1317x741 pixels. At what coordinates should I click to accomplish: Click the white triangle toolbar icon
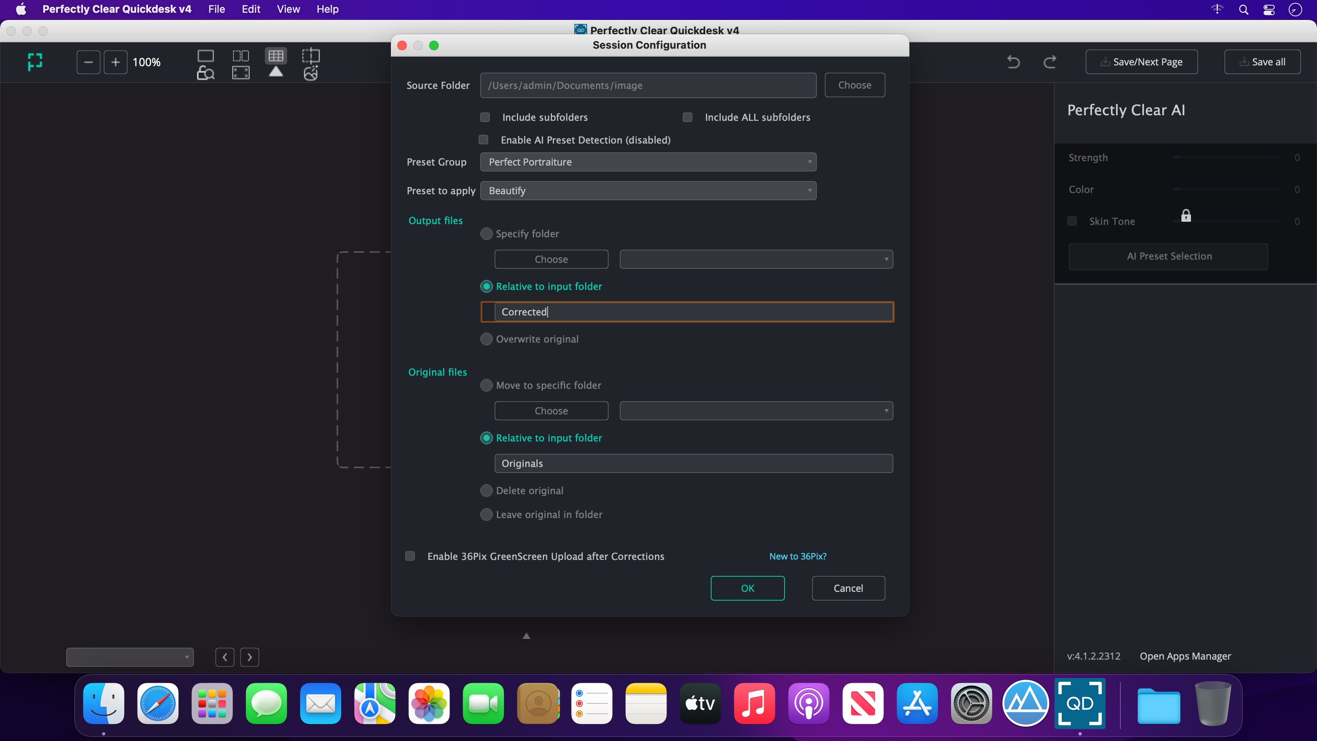276,72
